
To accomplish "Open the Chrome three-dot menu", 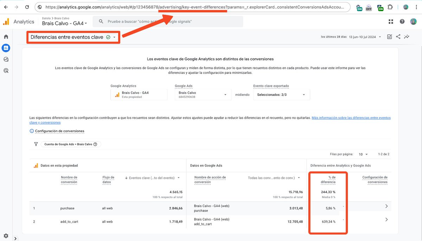I will click(x=417, y=7).
